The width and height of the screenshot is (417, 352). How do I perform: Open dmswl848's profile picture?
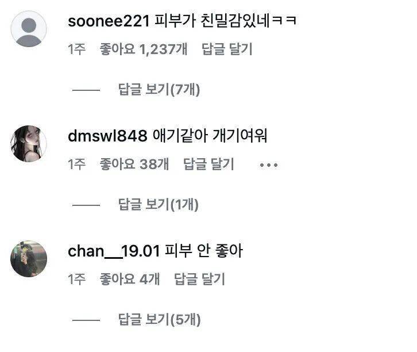coord(29,144)
